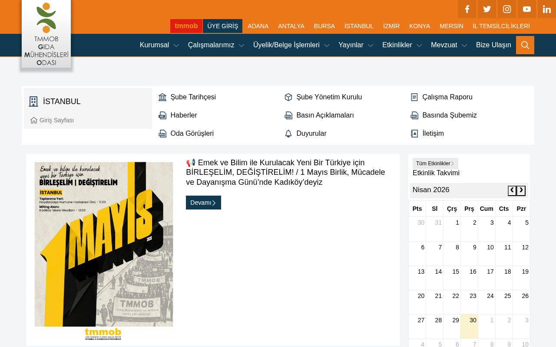The height and width of the screenshot is (347, 556).
Task: Open the Giriş Sayfası link
Action: tap(56, 120)
